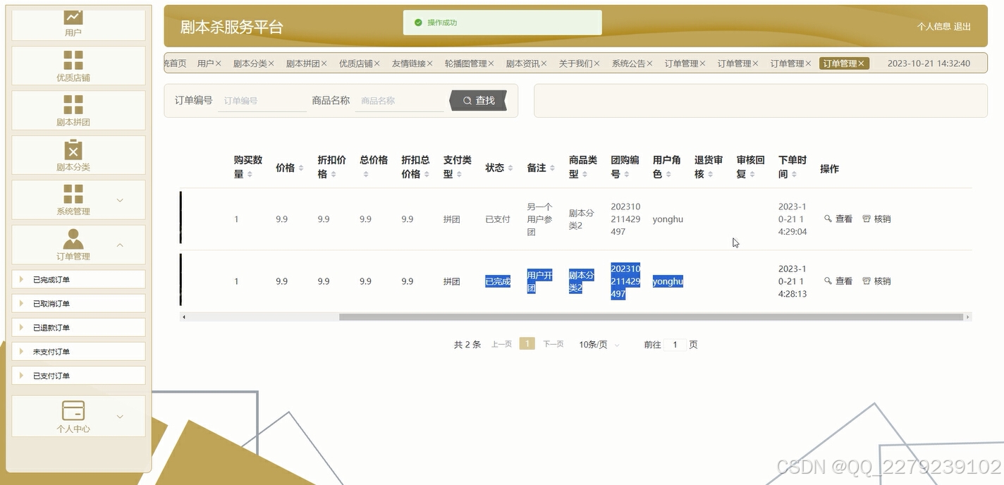Click the magnifier icon beside first-row 查看

coord(828,219)
